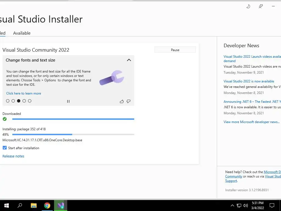Pause the Visual Studio Community installation
281x211 pixels.
[x=175, y=50]
